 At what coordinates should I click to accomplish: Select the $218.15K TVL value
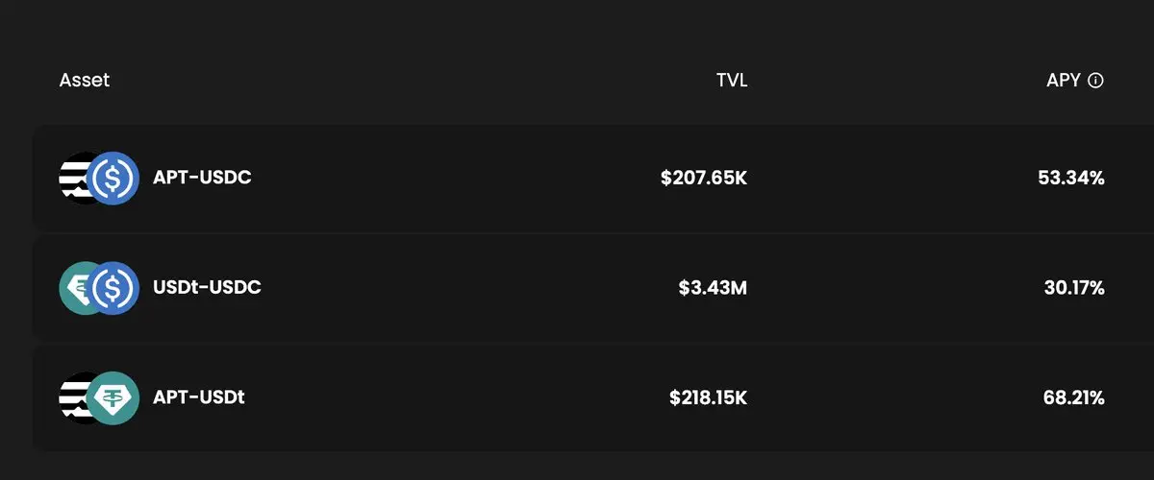click(709, 397)
